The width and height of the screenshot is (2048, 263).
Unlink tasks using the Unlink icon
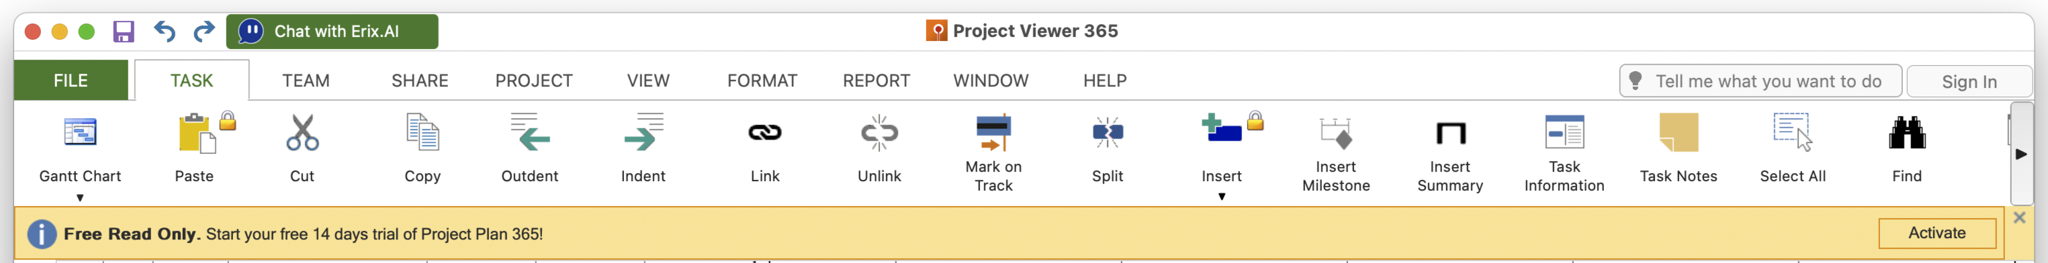(x=879, y=133)
